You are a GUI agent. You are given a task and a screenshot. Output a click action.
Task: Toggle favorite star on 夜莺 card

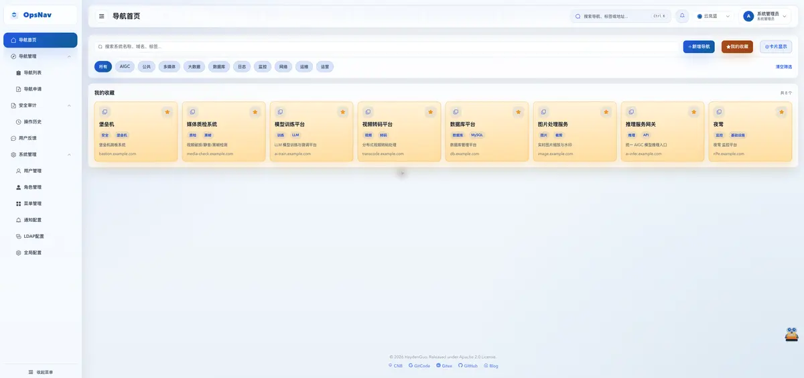(781, 112)
